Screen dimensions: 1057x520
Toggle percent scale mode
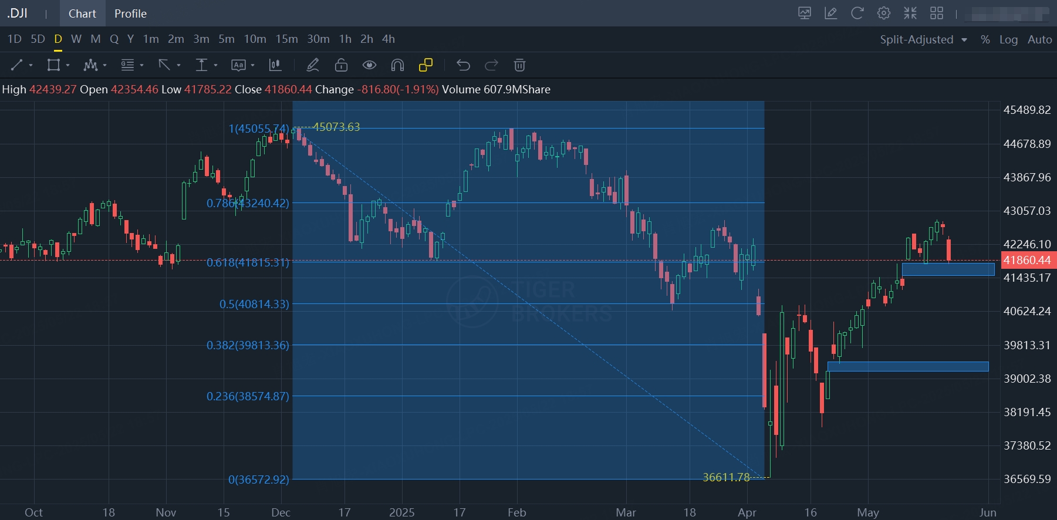985,39
